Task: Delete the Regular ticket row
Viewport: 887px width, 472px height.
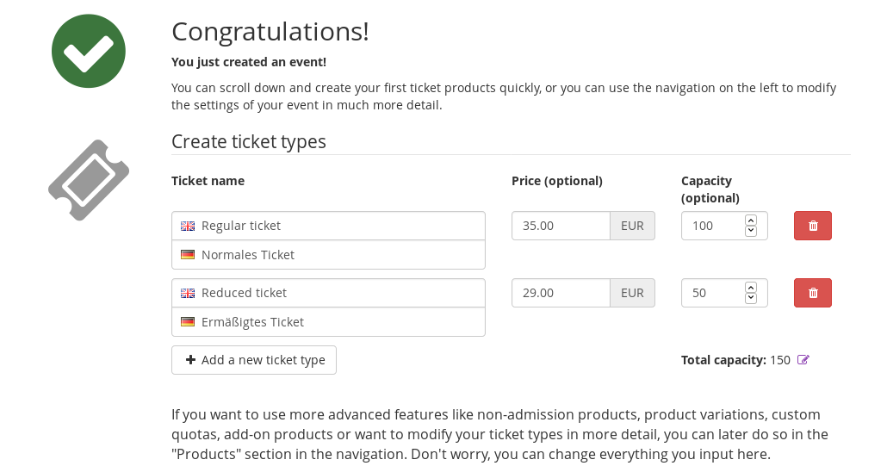Action: click(812, 226)
